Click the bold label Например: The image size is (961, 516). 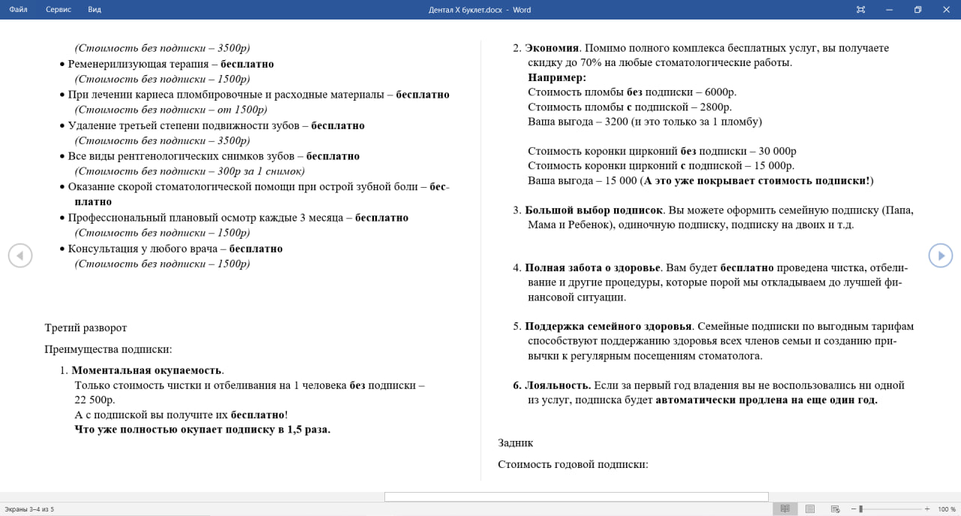point(557,77)
